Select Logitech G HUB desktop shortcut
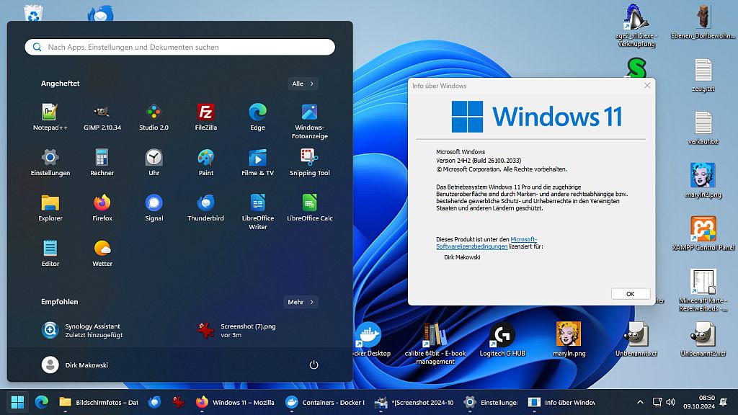The width and height of the screenshot is (738, 415). tap(502, 339)
